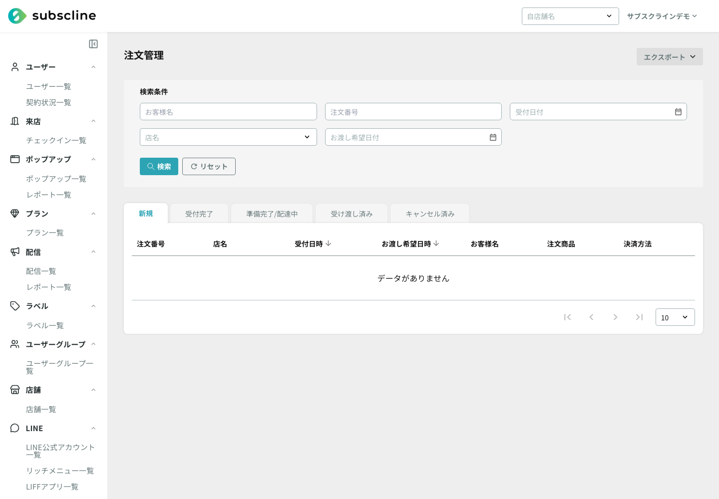
Task: Collapse the ユーザー sidebar section chevron
Action: 93,67
